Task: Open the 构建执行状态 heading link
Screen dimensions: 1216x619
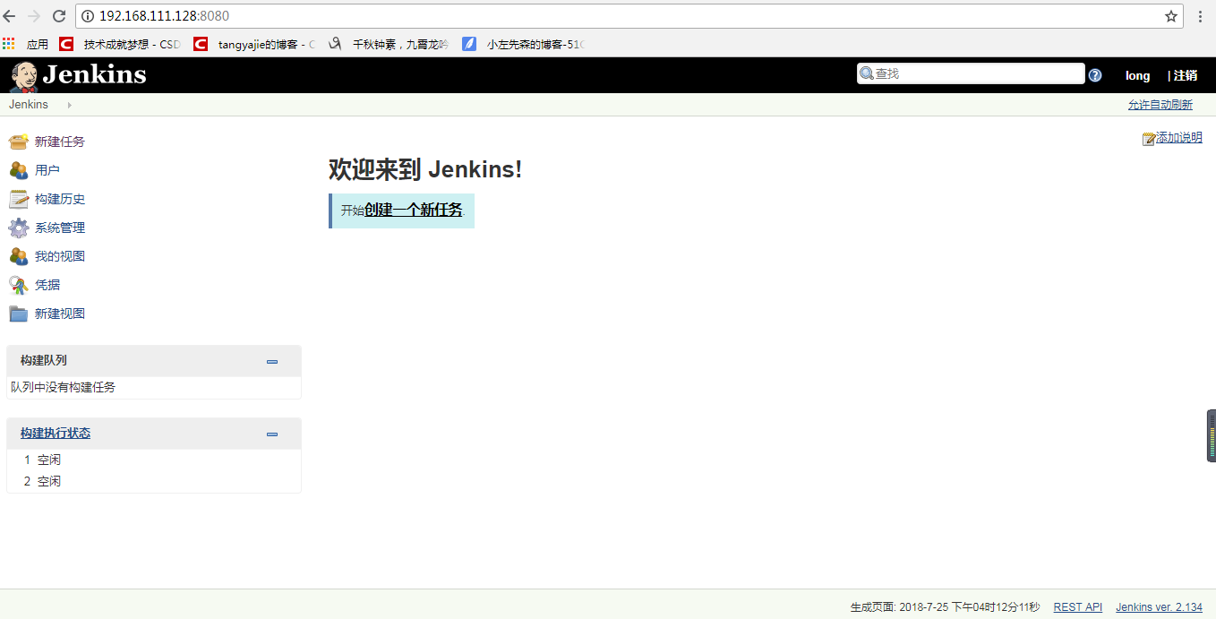Action: 56,434
